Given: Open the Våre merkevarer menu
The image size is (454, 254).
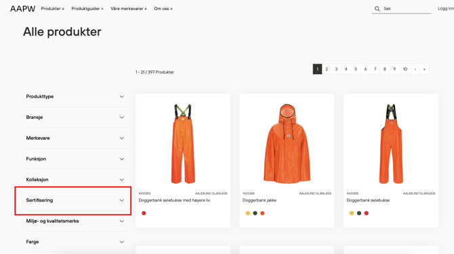Looking at the screenshot, I should click(x=129, y=9).
